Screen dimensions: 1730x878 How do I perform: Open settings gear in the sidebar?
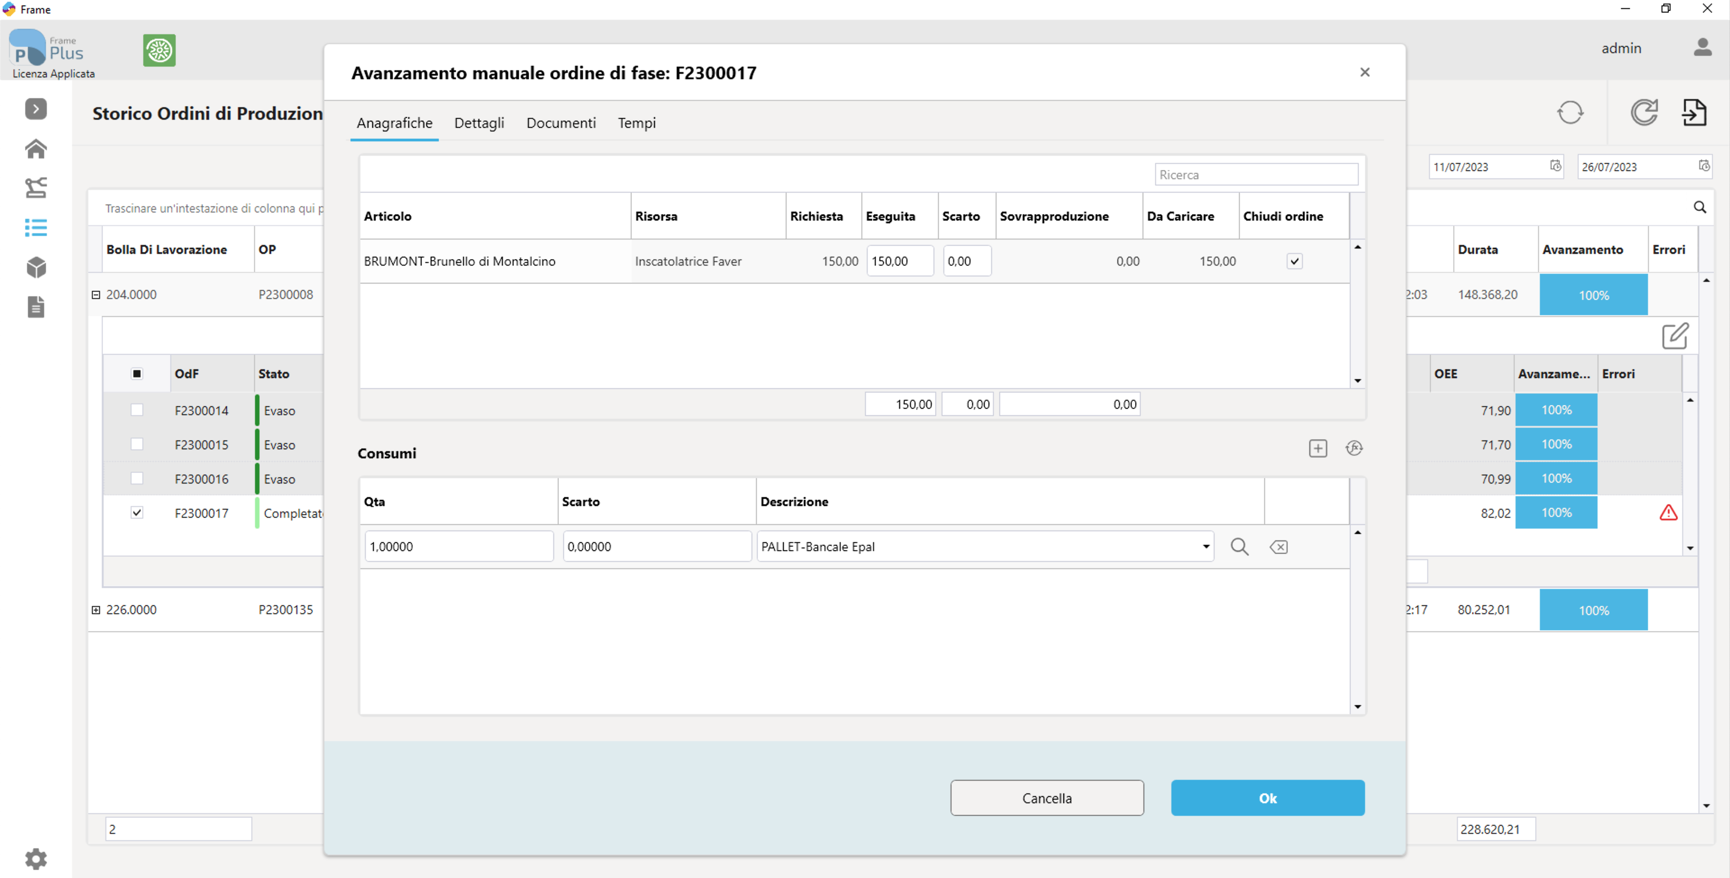point(36,859)
